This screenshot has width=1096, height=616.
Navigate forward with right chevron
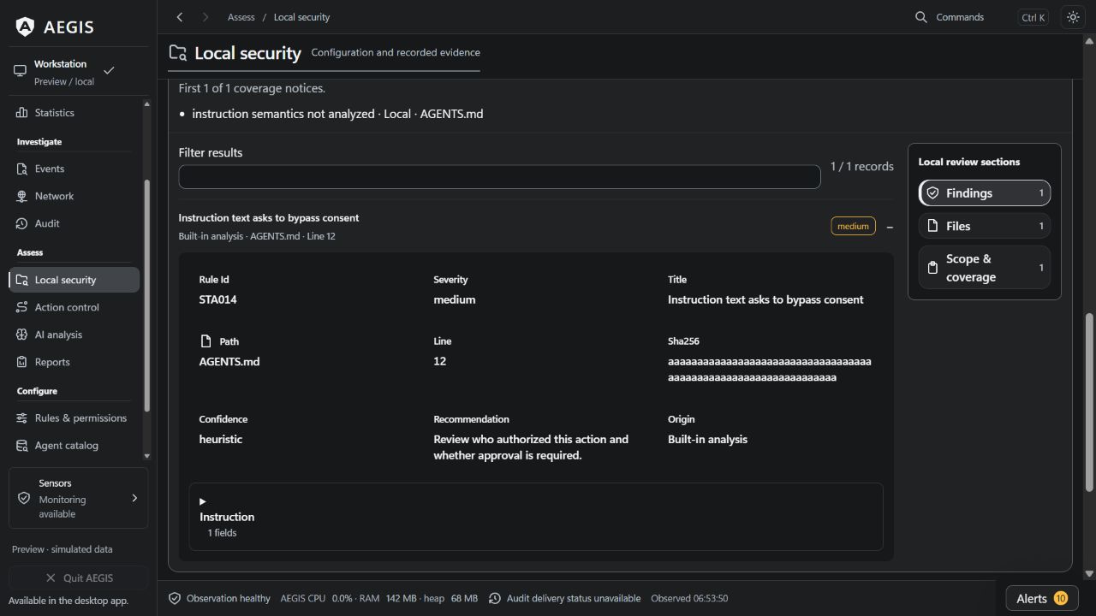(205, 17)
